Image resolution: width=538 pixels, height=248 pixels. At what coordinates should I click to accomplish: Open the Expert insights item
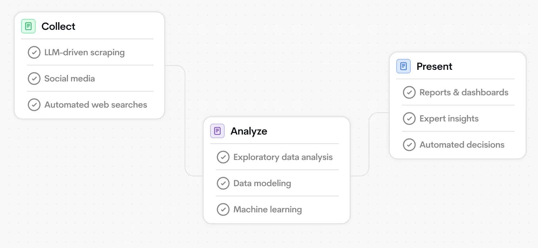click(449, 119)
